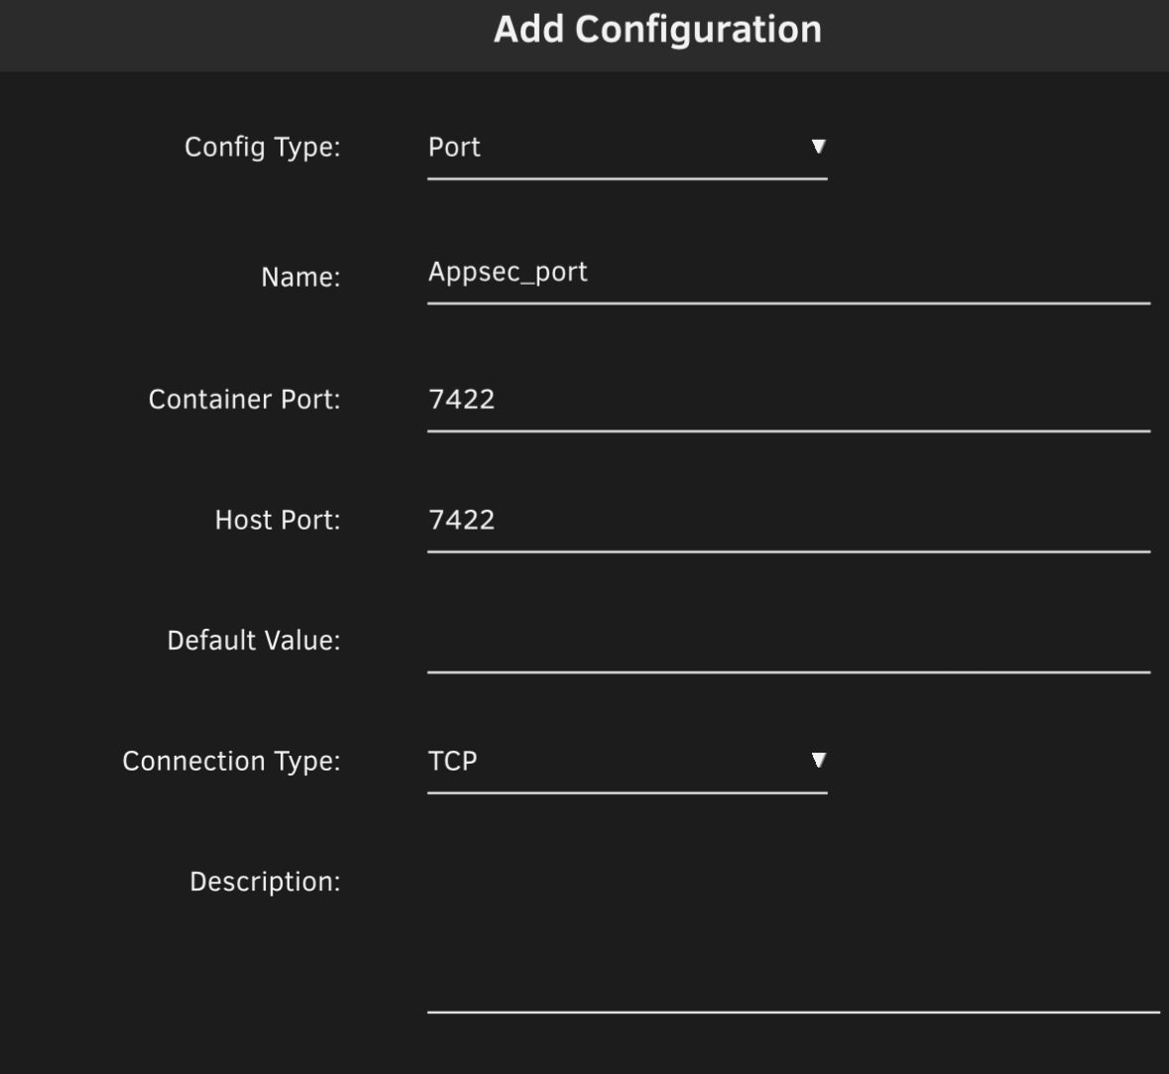Click the Add Configuration title header
The image size is (1169, 1074).
coord(657,30)
